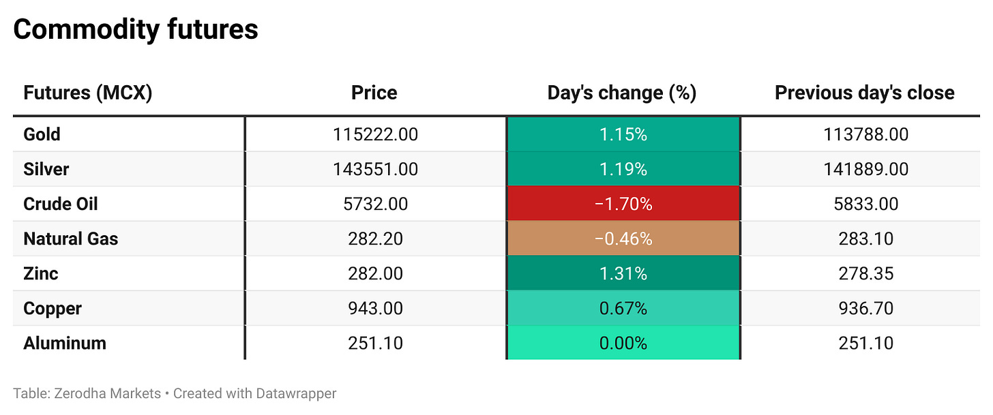Click the Aluminum row label
Viewport: 993px width, 415px height.
(65, 343)
